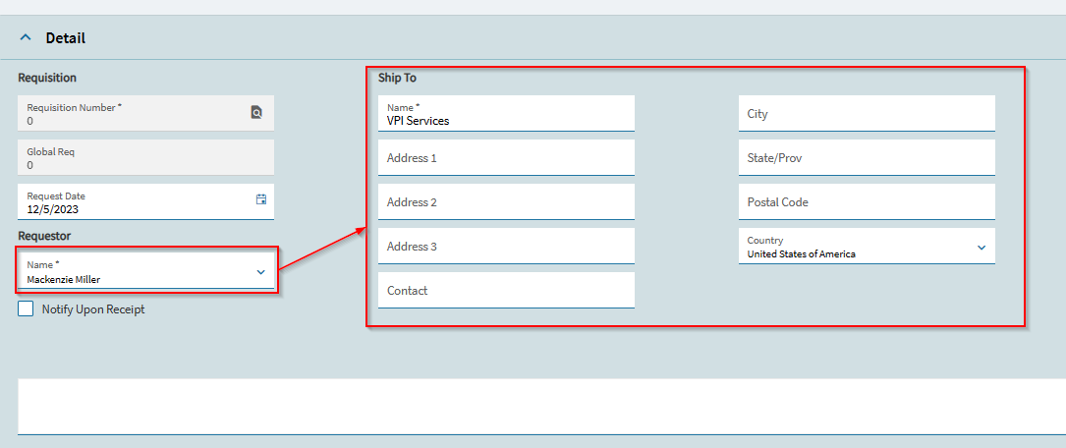Click the City input field
Image resolution: width=1066 pixels, height=448 pixels.
867,114
